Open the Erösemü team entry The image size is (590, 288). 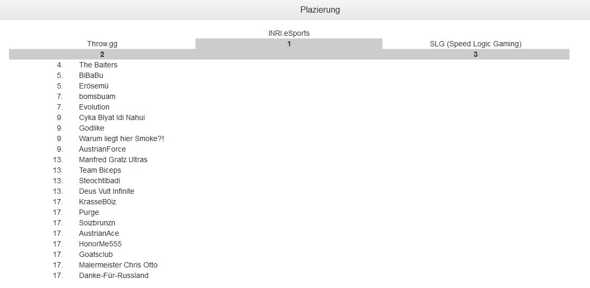pyautogui.click(x=94, y=86)
